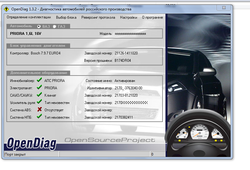Click the green checkmark next to Система НПБ

pyautogui.click(x=39, y=116)
